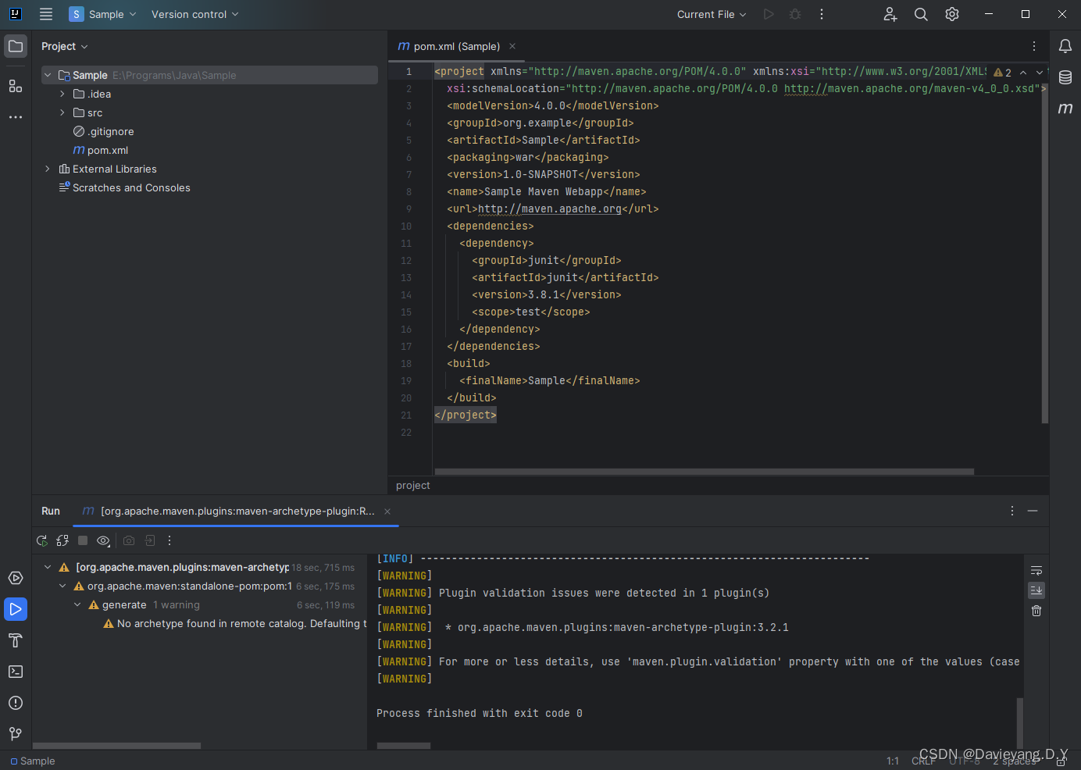Open more Run toolbar actions
Image resolution: width=1081 pixels, height=770 pixels.
(x=169, y=540)
